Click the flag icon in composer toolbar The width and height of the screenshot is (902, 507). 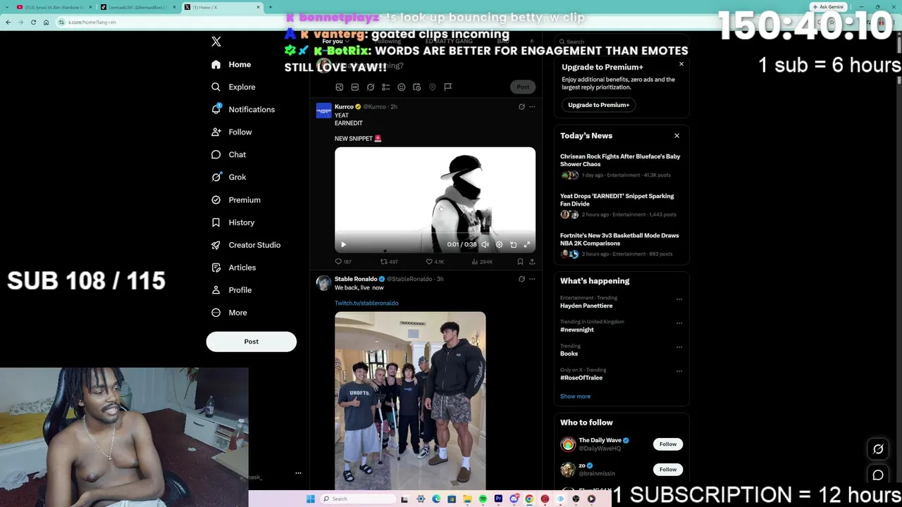[x=447, y=87]
